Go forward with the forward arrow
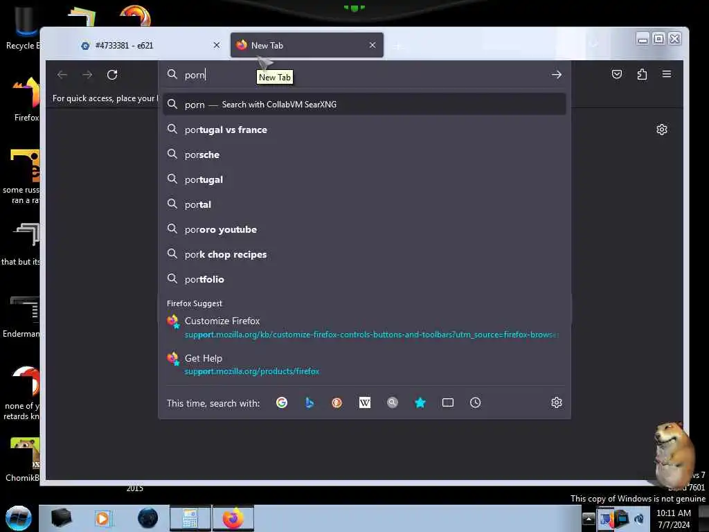This screenshot has height=532, width=709. pyautogui.click(x=87, y=75)
